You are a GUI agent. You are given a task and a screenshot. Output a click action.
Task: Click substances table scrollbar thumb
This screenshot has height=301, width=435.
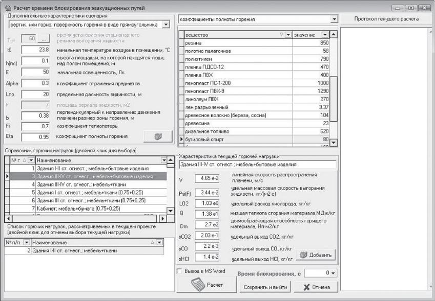point(334,99)
